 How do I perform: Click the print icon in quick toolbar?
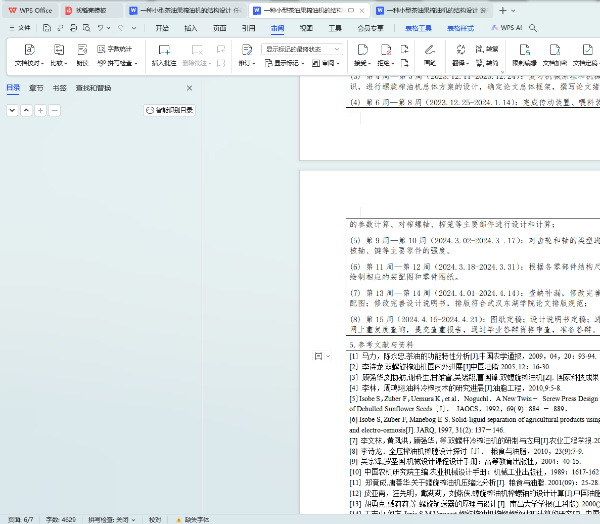tap(73, 28)
